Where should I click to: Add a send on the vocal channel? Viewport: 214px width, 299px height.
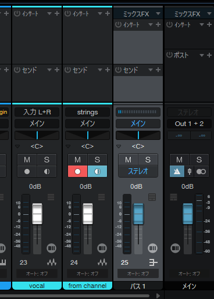[x=57, y=70]
